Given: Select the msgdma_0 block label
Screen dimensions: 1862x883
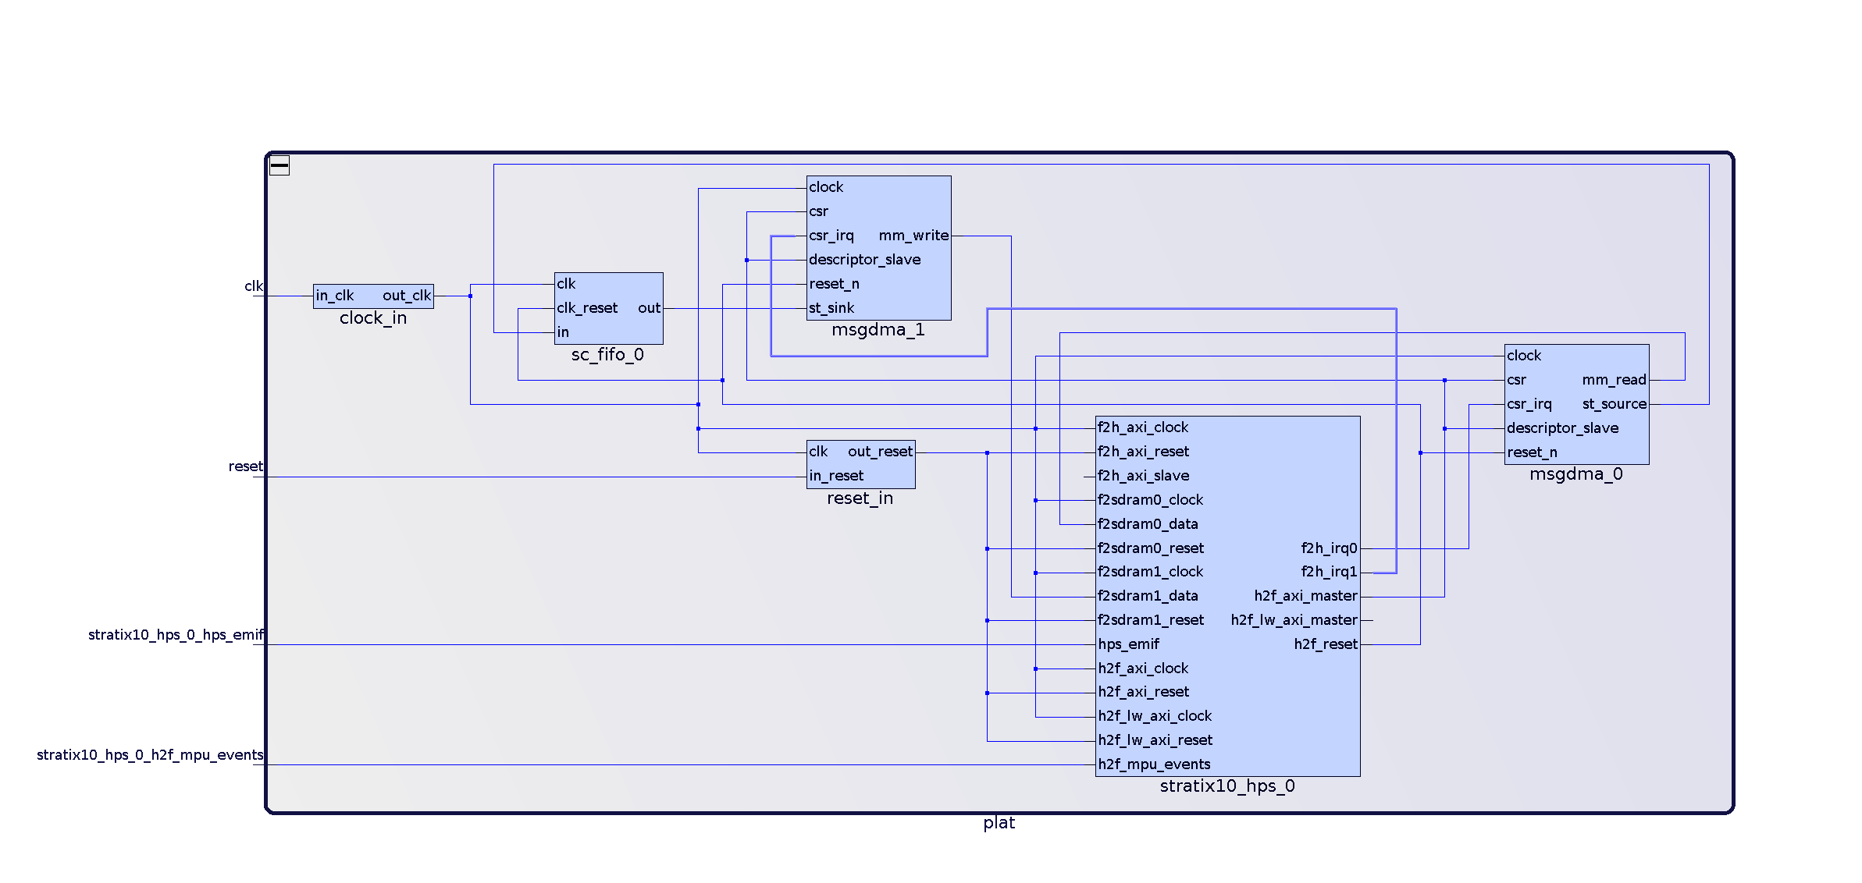Looking at the screenshot, I should tap(1576, 474).
